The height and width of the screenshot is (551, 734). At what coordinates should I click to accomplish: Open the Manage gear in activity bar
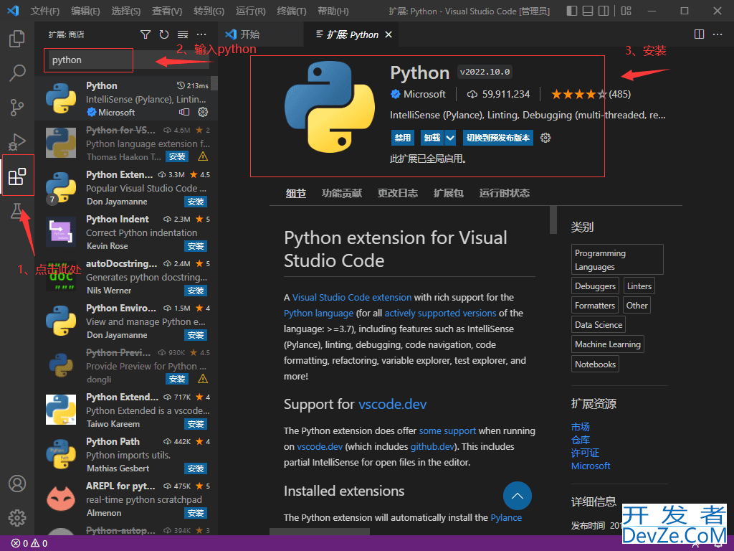tap(17, 518)
